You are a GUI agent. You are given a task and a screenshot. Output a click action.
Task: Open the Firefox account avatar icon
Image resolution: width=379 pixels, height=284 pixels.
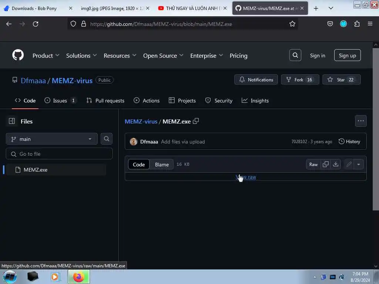click(x=343, y=24)
